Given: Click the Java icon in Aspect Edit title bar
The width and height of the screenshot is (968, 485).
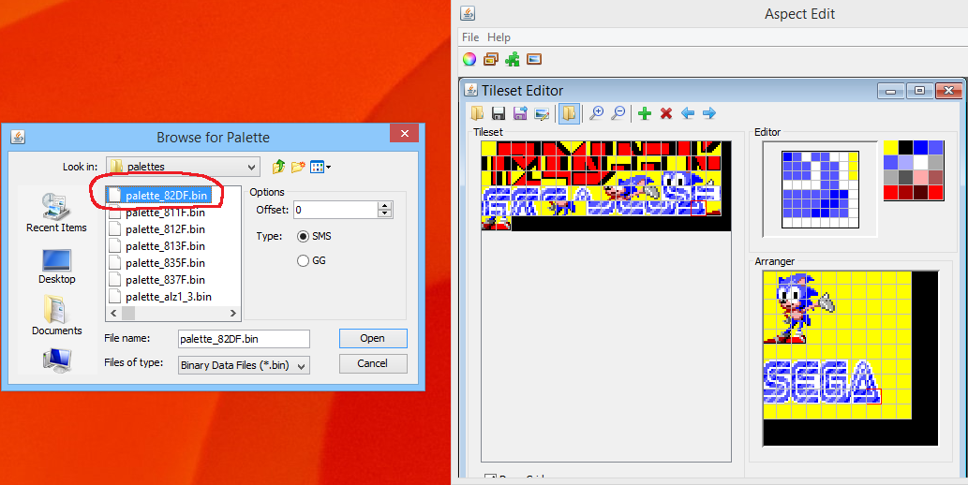Looking at the screenshot, I should pyautogui.click(x=468, y=13).
